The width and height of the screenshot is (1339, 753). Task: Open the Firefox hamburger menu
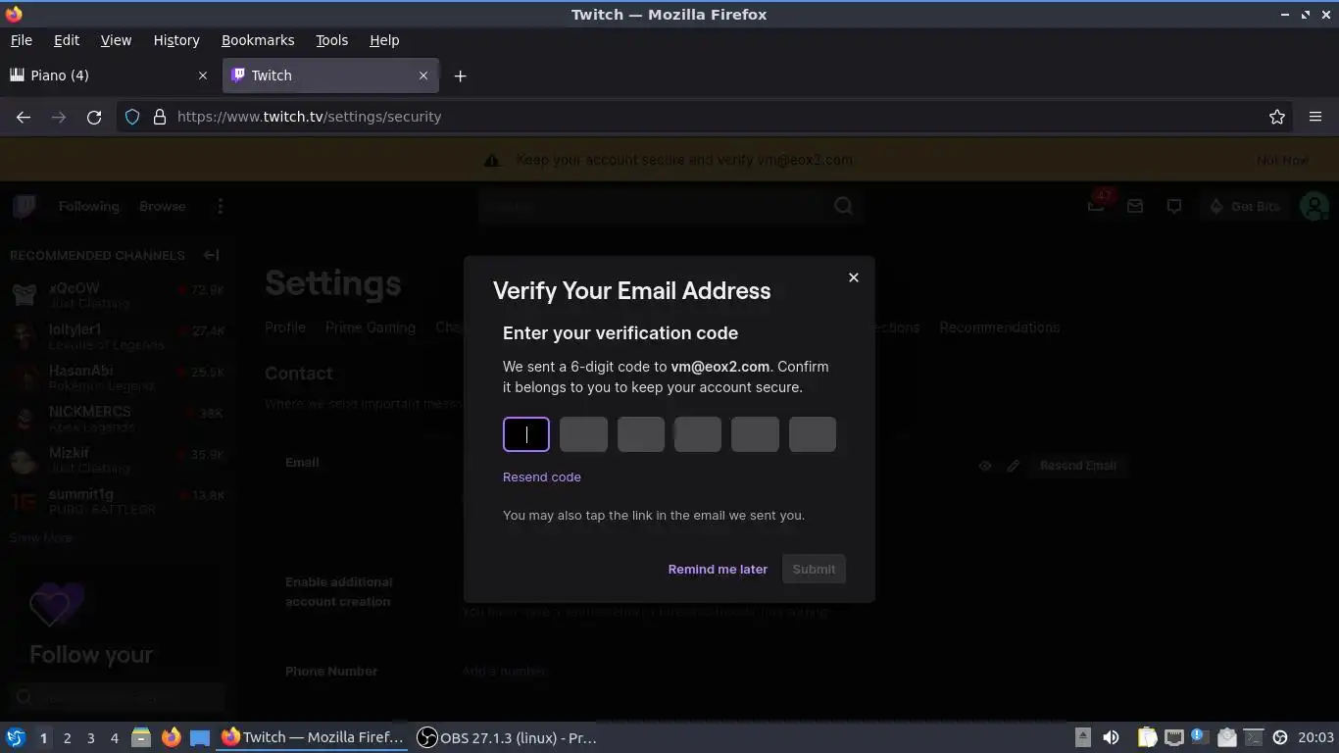(x=1315, y=117)
